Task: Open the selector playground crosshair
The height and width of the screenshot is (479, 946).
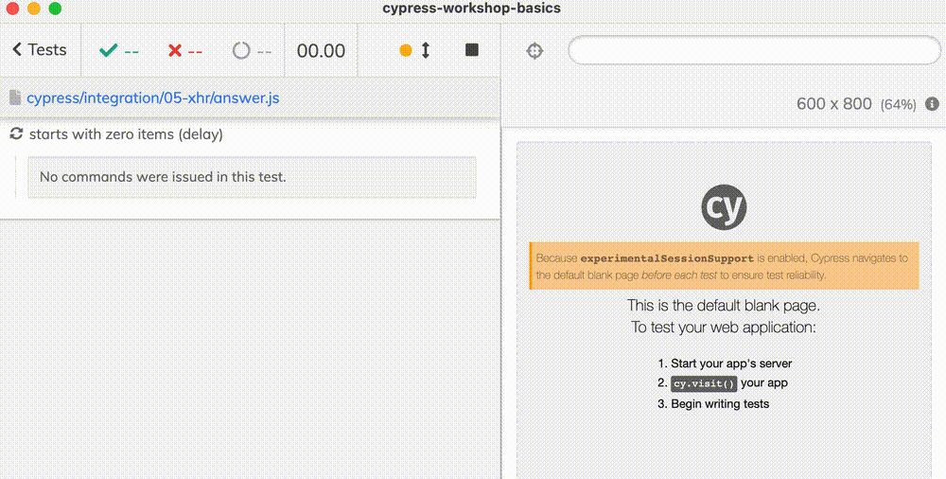Action: pos(534,51)
